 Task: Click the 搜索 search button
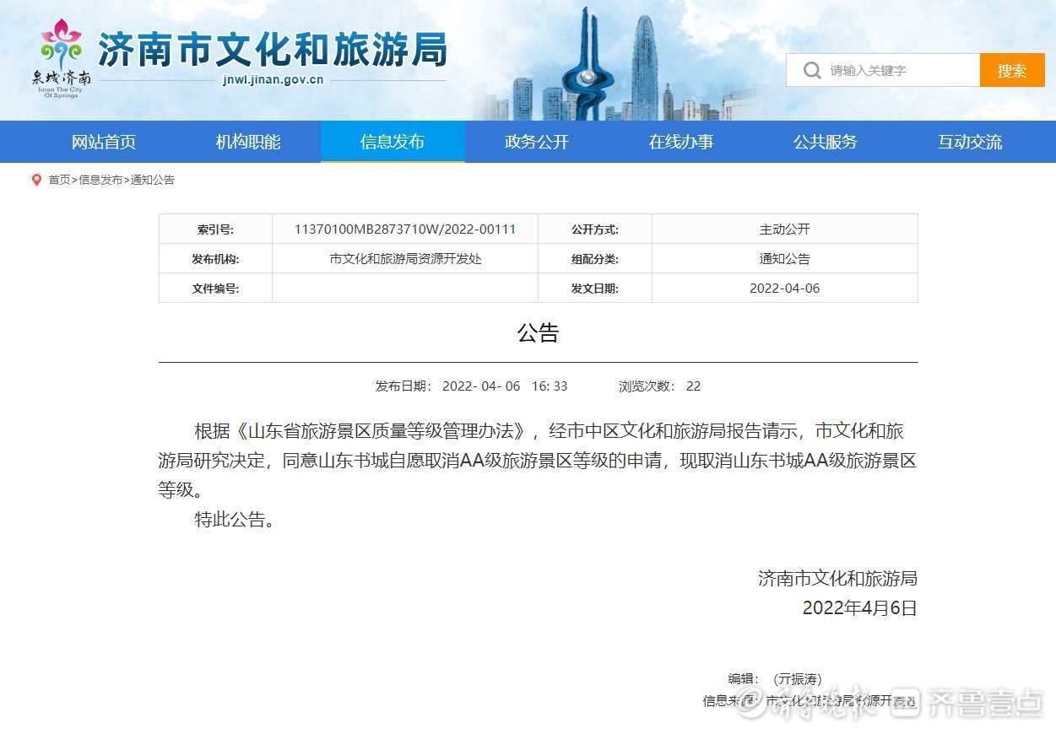tap(1012, 70)
